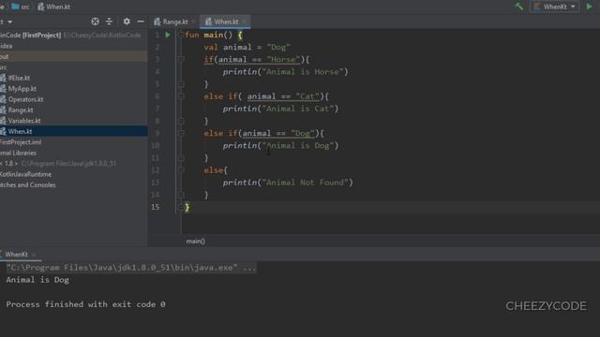Viewport: 600px width, 337px height.
Task: Open MyApp.kt in the project tree
Action: (x=22, y=89)
